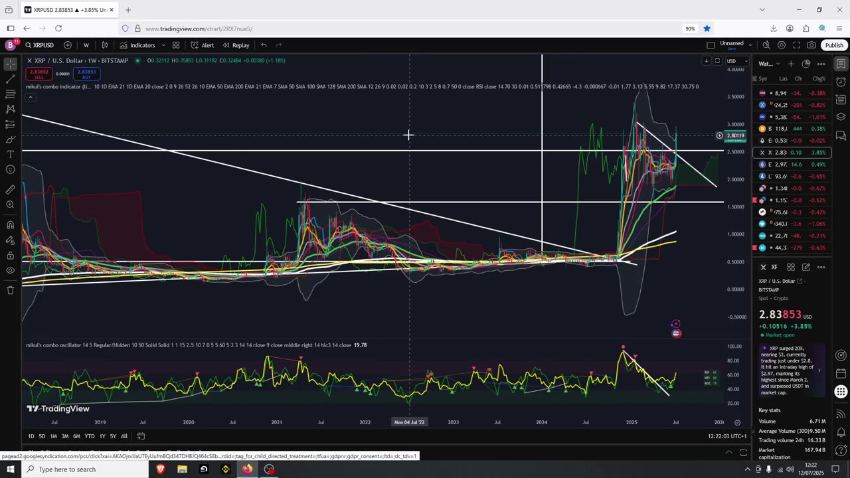Click the price alert plus at 2.80119
Screen dimensions: 850x478
point(719,135)
